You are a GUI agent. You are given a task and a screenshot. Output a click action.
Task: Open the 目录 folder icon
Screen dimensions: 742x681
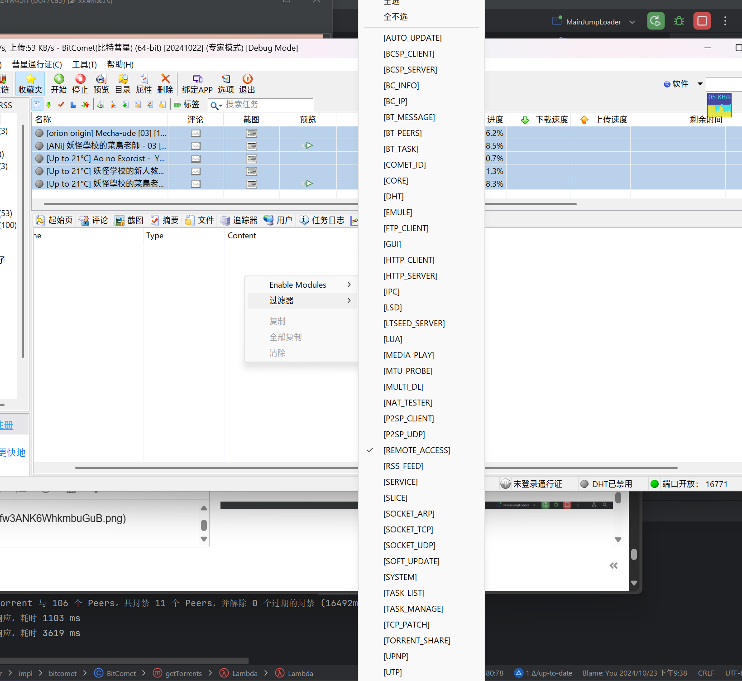[123, 79]
